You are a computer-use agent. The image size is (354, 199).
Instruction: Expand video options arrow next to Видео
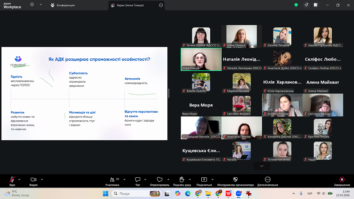(42, 179)
